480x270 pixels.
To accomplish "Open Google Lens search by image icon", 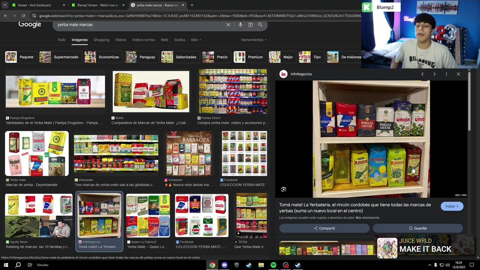I will (250, 25).
